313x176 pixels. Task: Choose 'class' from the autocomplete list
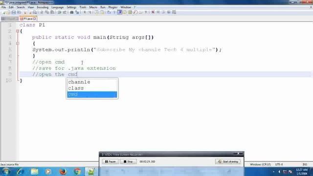click(x=92, y=88)
